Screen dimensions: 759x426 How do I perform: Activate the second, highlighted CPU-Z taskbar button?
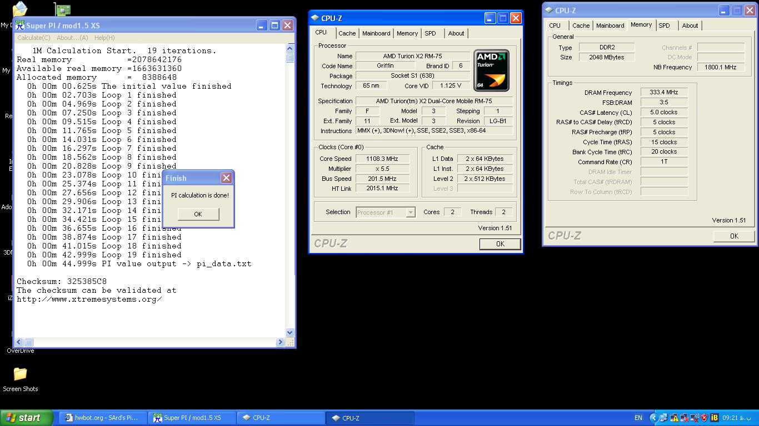(x=371, y=418)
